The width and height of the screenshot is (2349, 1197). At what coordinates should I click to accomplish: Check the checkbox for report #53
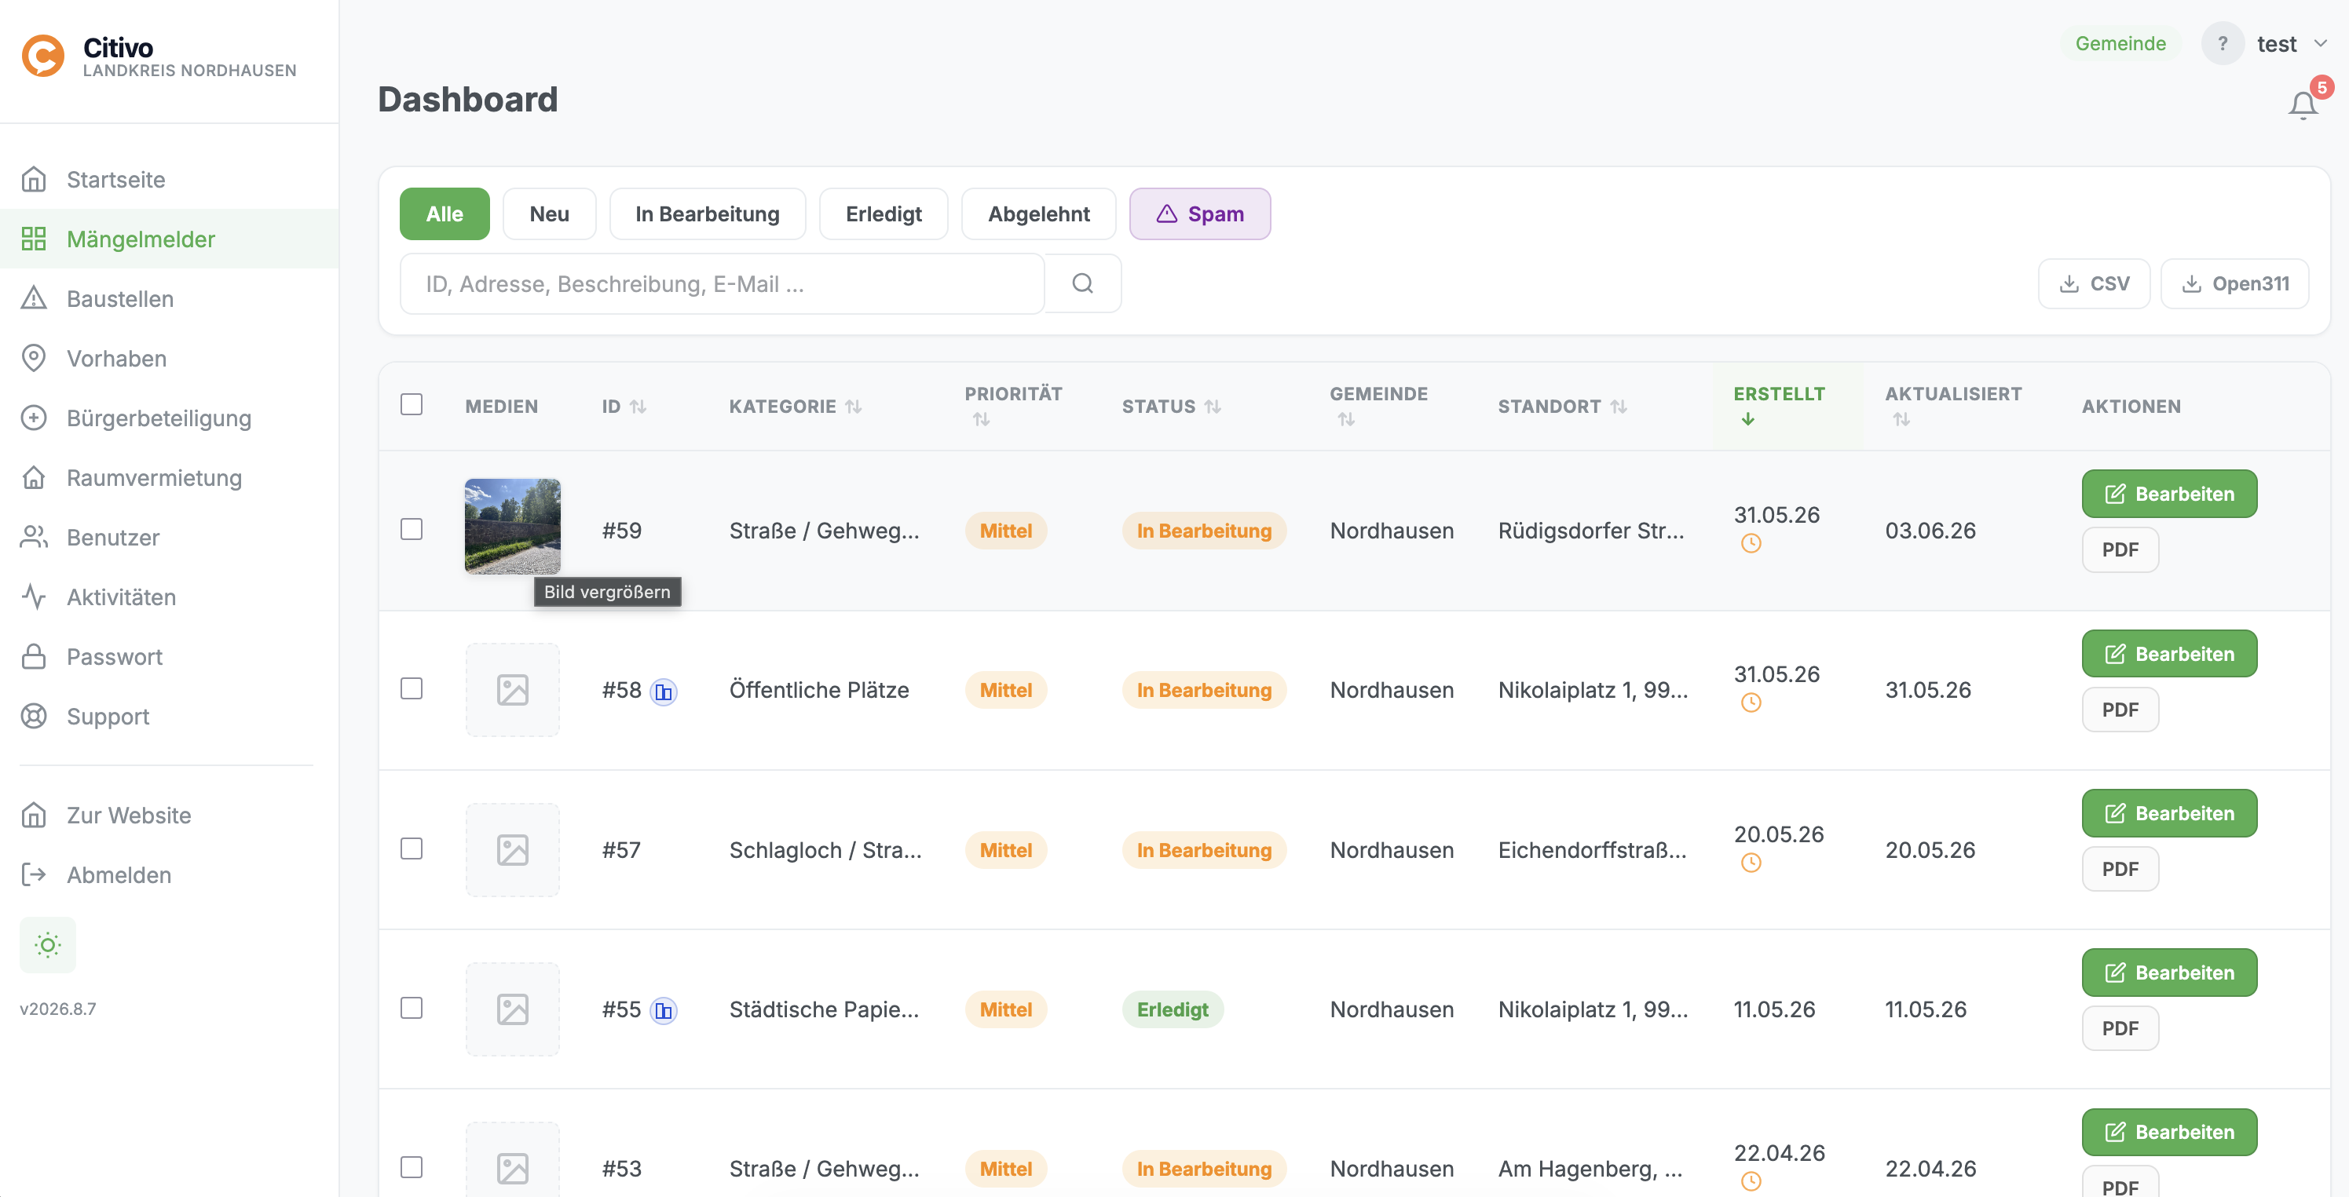click(x=412, y=1168)
